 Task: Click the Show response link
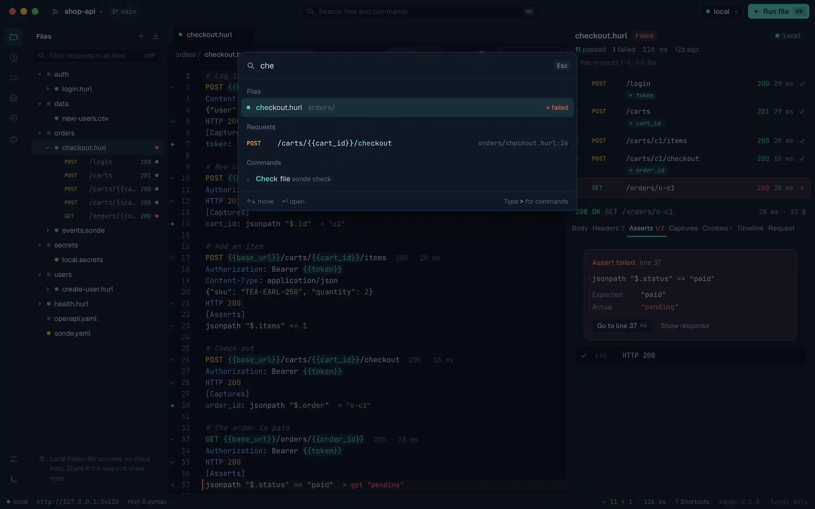[685, 325]
